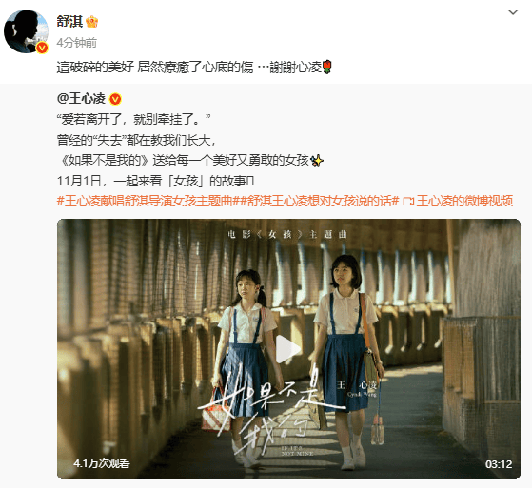This screenshot has width=532, height=488.
Task: Play the 如果不是我的 video
Action: point(288,349)
